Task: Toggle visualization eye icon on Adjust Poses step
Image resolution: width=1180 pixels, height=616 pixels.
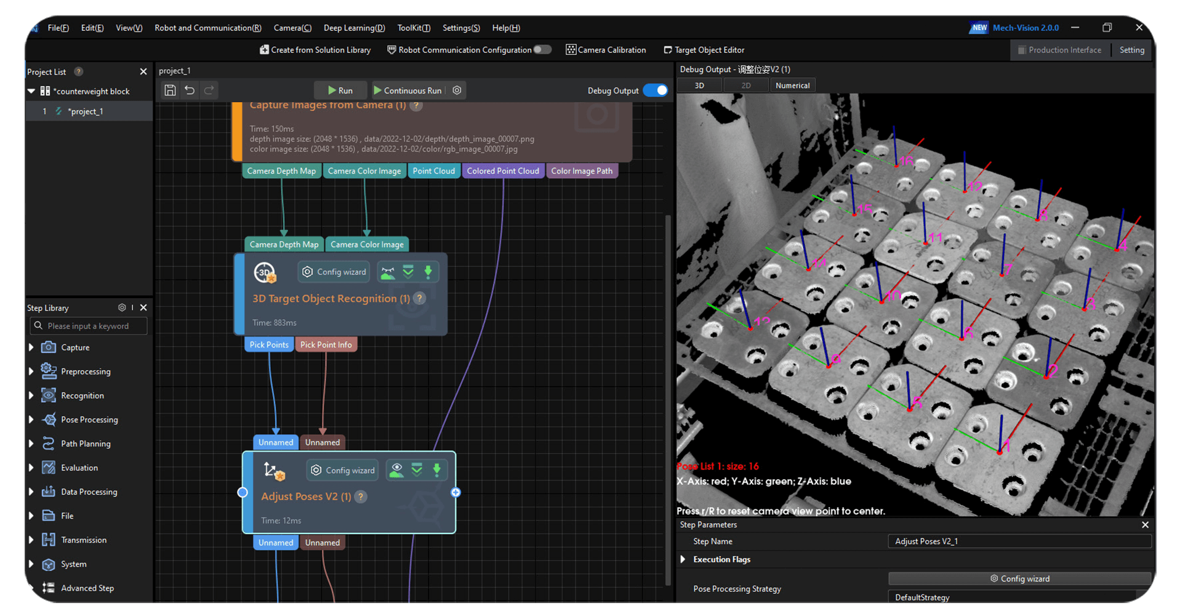Action: (x=397, y=470)
